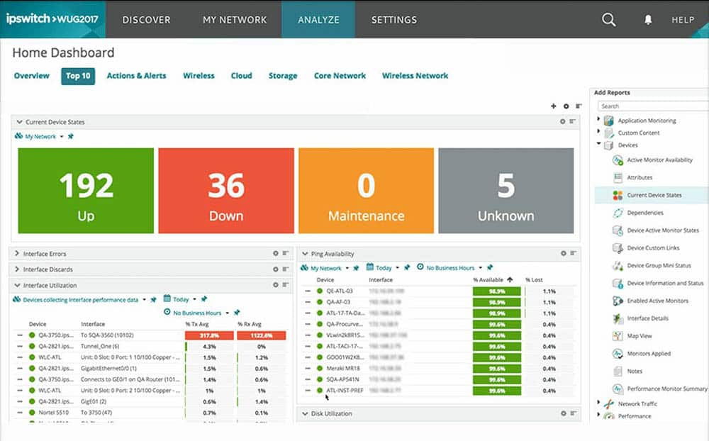Switch to Actions & Alerts tab
The image size is (709, 441).
tap(137, 76)
